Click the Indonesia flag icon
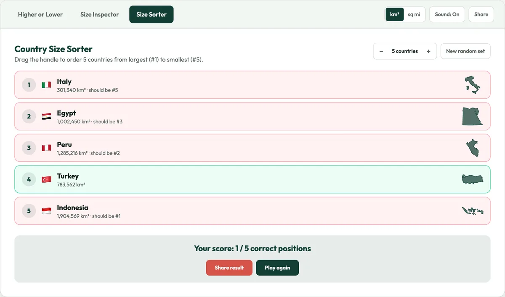 pyautogui.click(x=46, y=211)
